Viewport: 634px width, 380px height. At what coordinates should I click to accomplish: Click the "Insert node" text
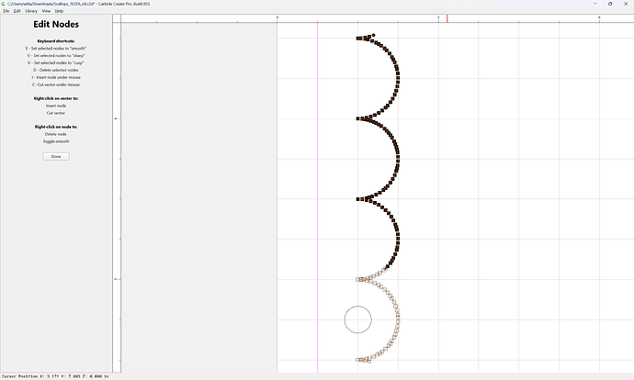[x=56, y=106]
